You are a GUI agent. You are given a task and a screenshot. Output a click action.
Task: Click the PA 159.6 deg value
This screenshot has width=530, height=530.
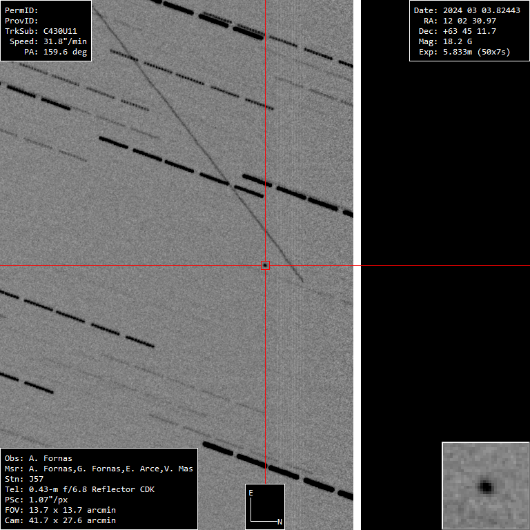[55, 52]
